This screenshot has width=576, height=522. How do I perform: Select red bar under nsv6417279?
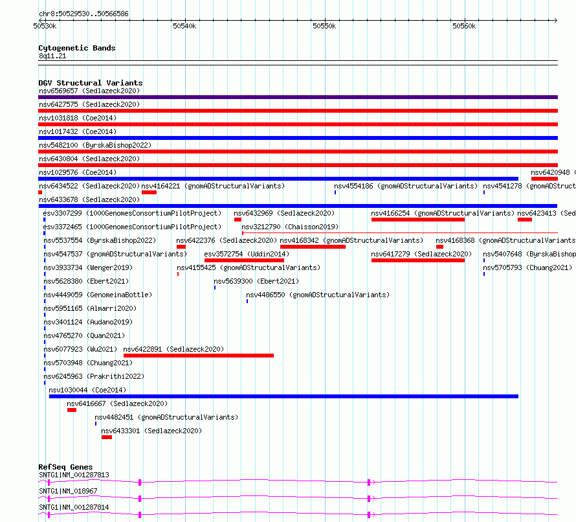(418, 260)
